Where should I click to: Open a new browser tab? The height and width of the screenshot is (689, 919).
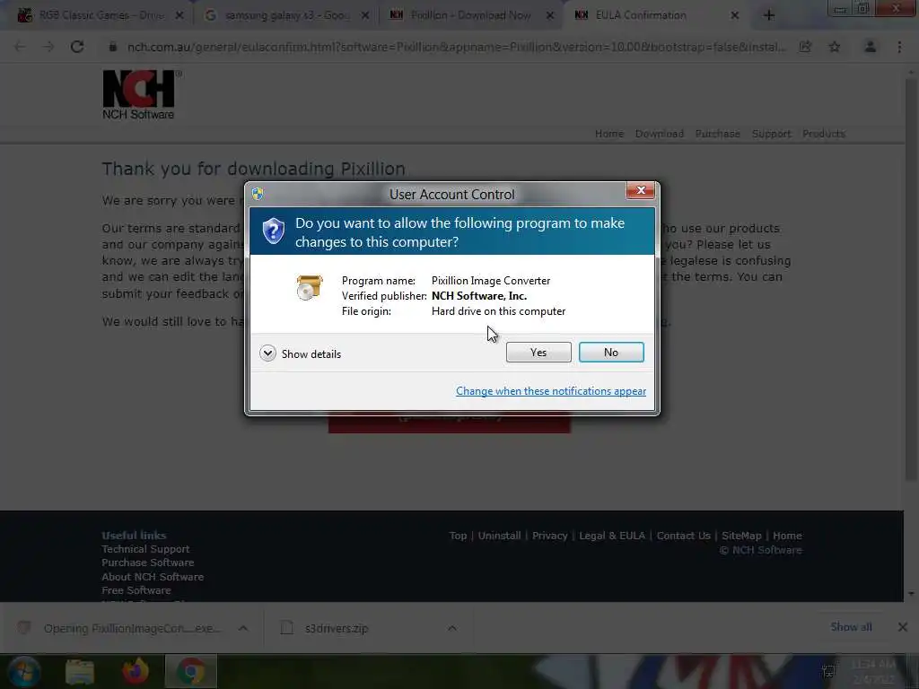click(769, 15)
